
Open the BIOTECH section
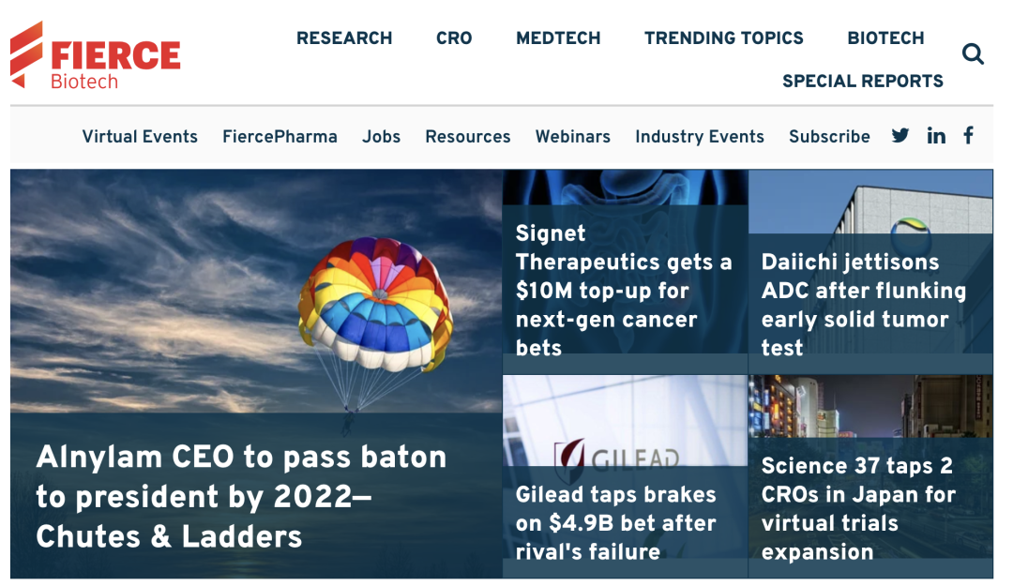pos(885,38)
